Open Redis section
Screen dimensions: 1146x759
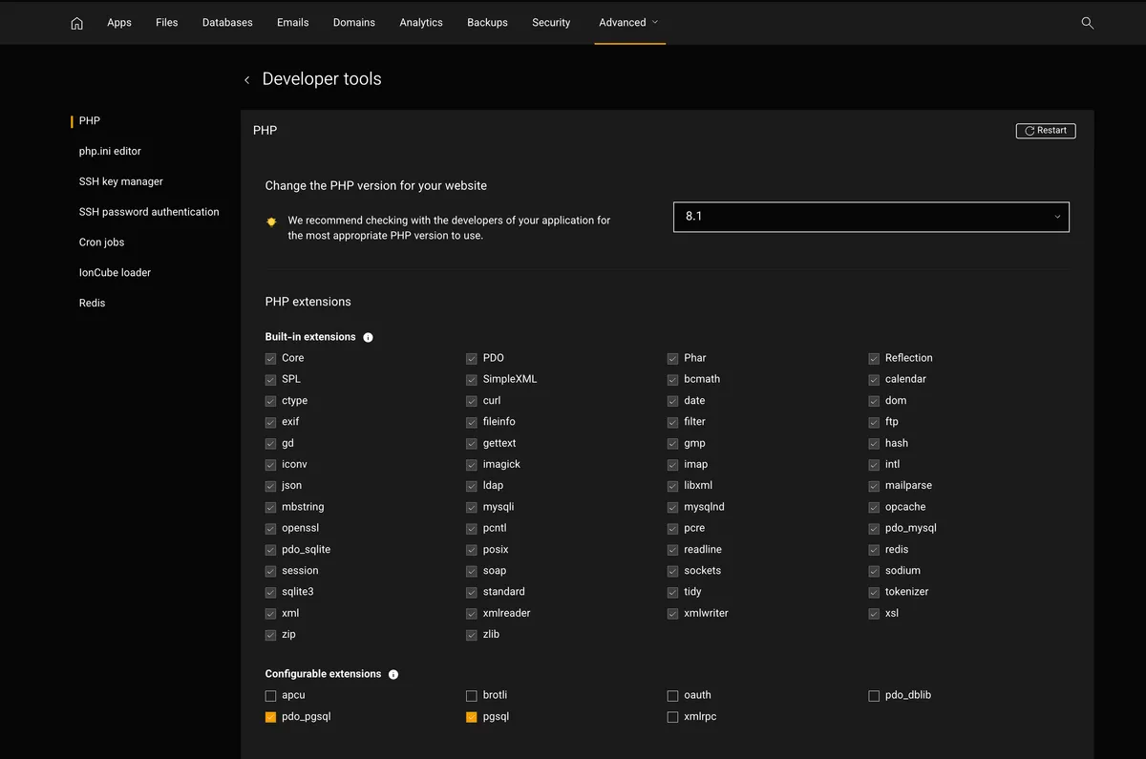(x=93, y=303)
